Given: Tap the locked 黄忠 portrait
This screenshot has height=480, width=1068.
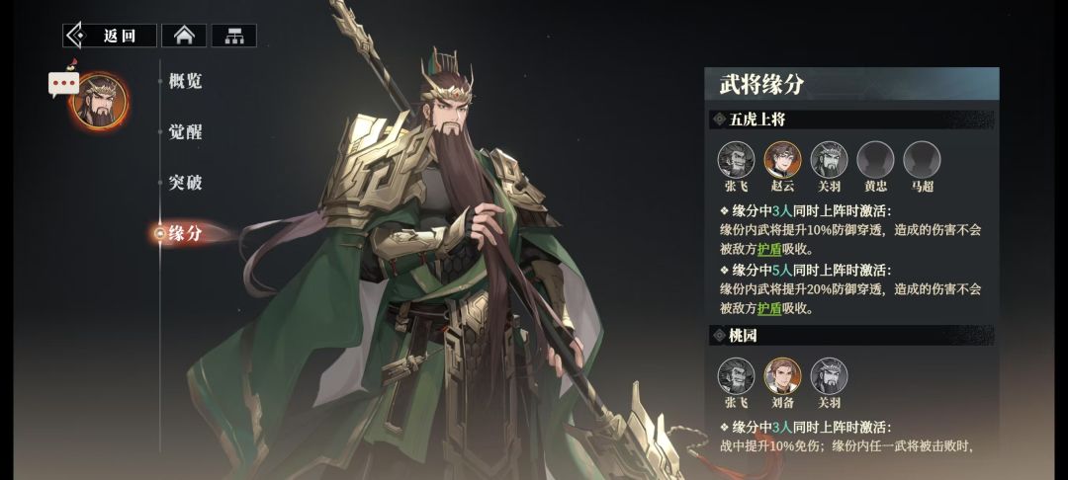Looking at the screenshot, I should point(875,160).
